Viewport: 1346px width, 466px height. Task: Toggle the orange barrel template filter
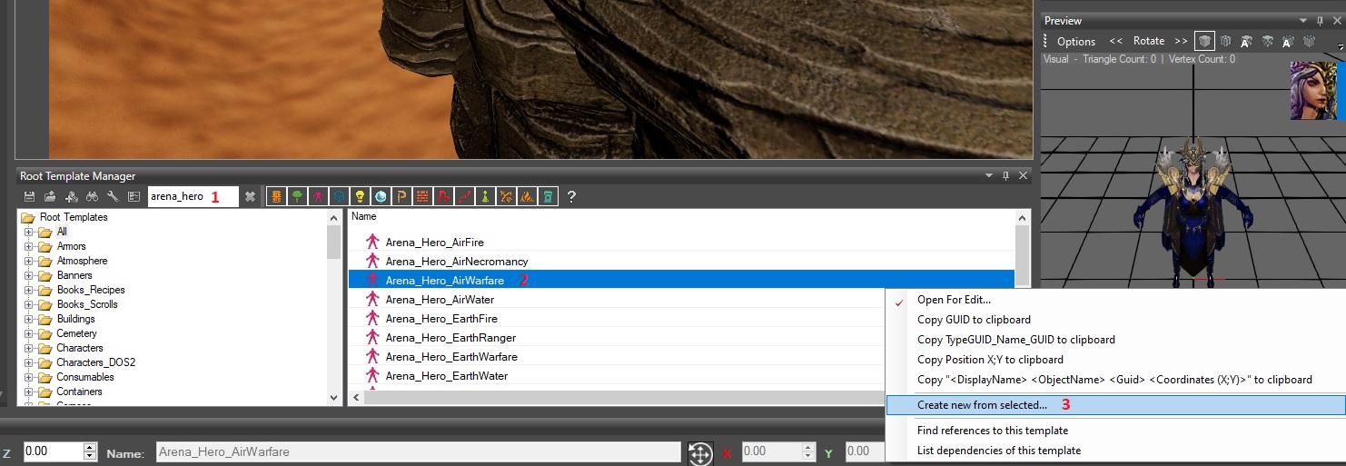coord(275,196)
